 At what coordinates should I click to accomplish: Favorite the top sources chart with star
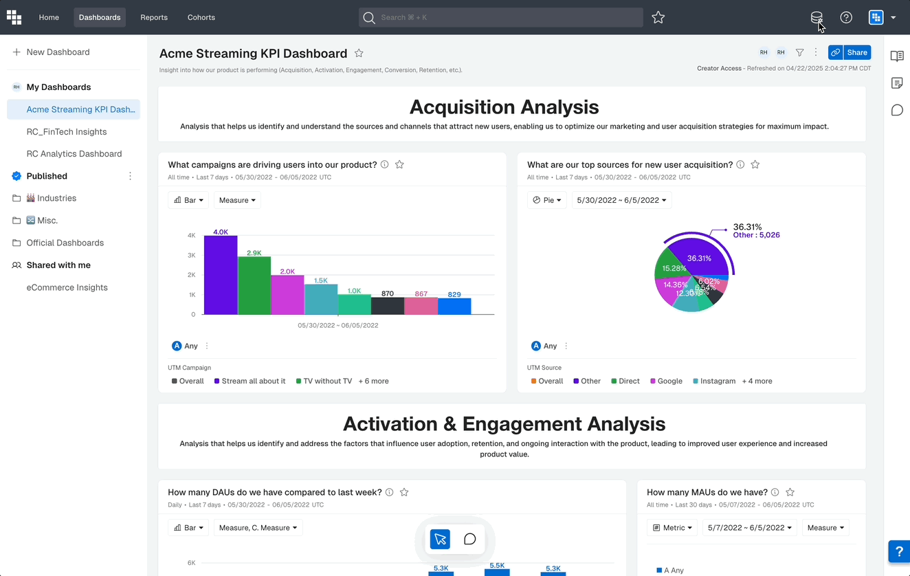[x=755, y=164]
